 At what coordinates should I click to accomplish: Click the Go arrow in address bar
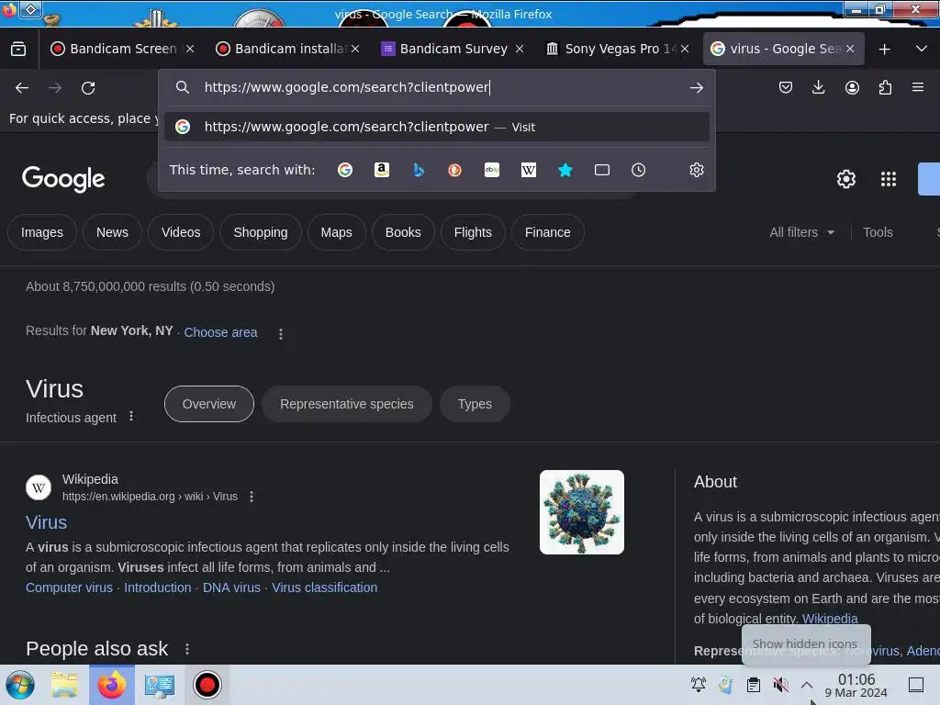[696, 87]
